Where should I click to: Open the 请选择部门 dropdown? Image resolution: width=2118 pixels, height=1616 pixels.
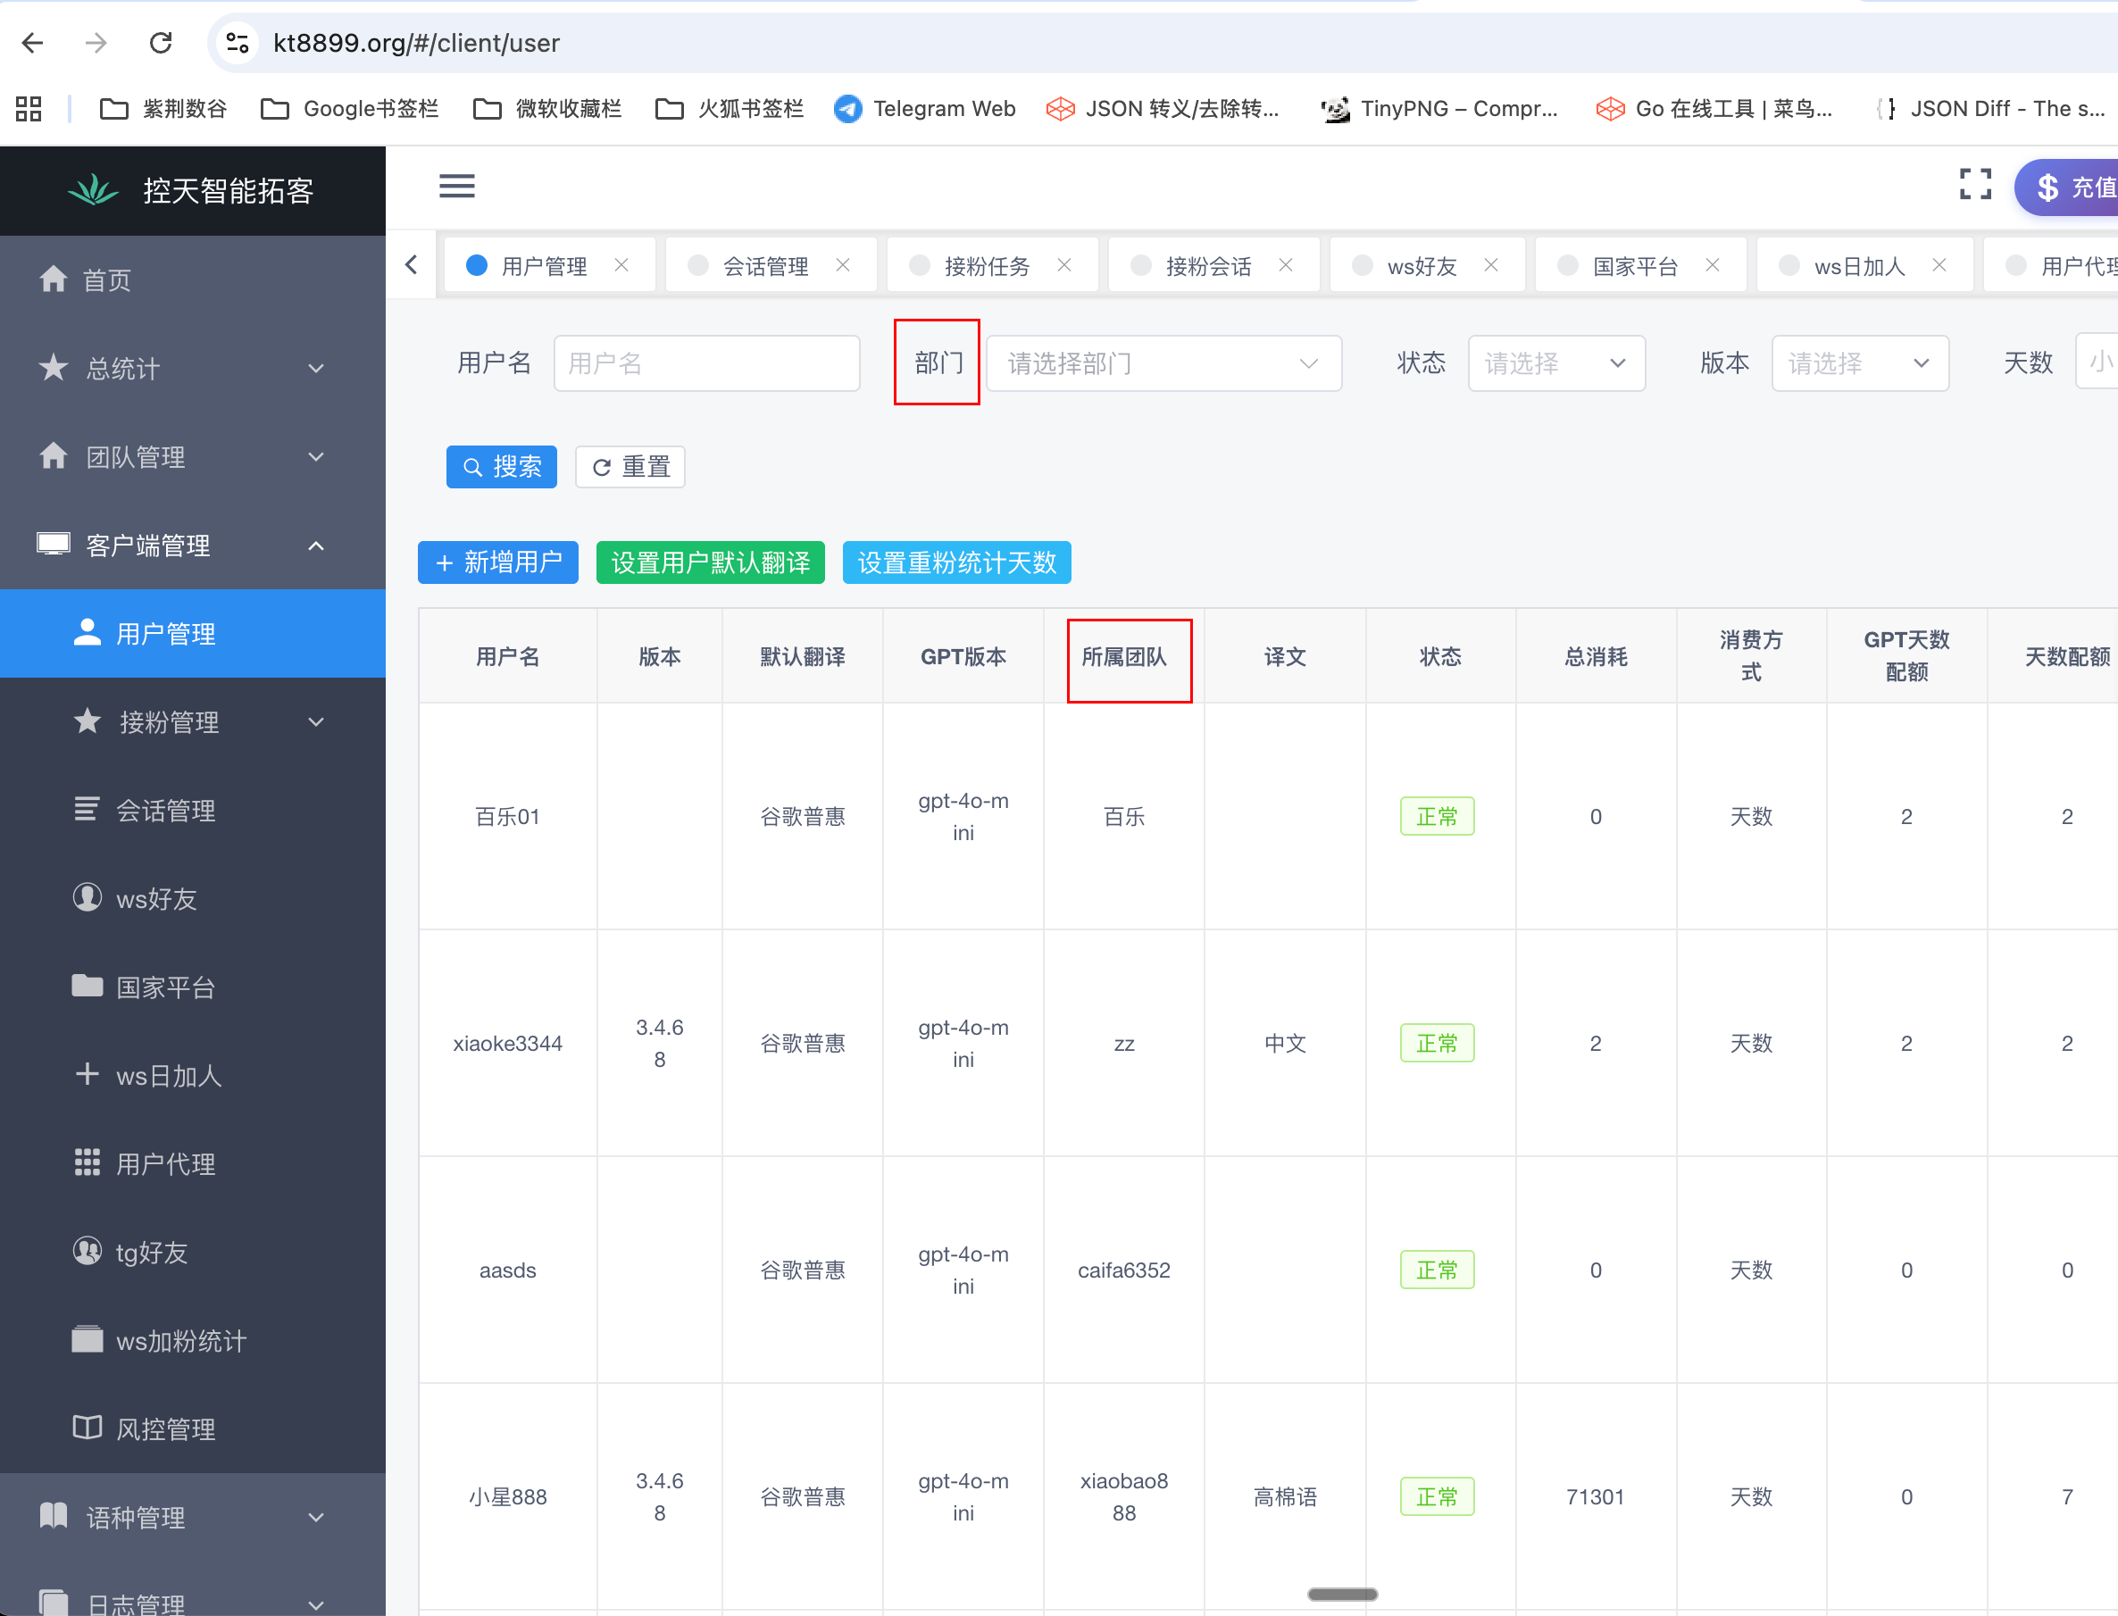[1163, 363]
